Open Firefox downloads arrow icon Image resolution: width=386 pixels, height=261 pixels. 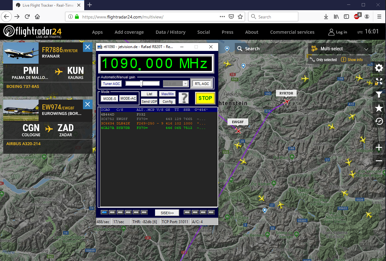[326, 17]
